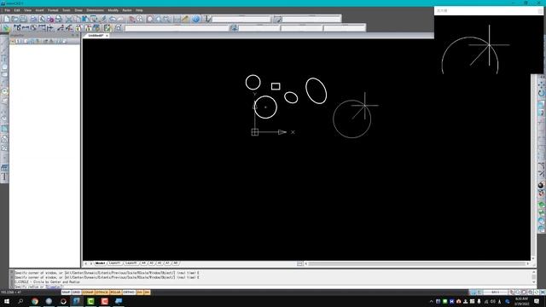546x307 pixels.
Task: Click the horizontal scrollbar under canvas
Action: 417,264
